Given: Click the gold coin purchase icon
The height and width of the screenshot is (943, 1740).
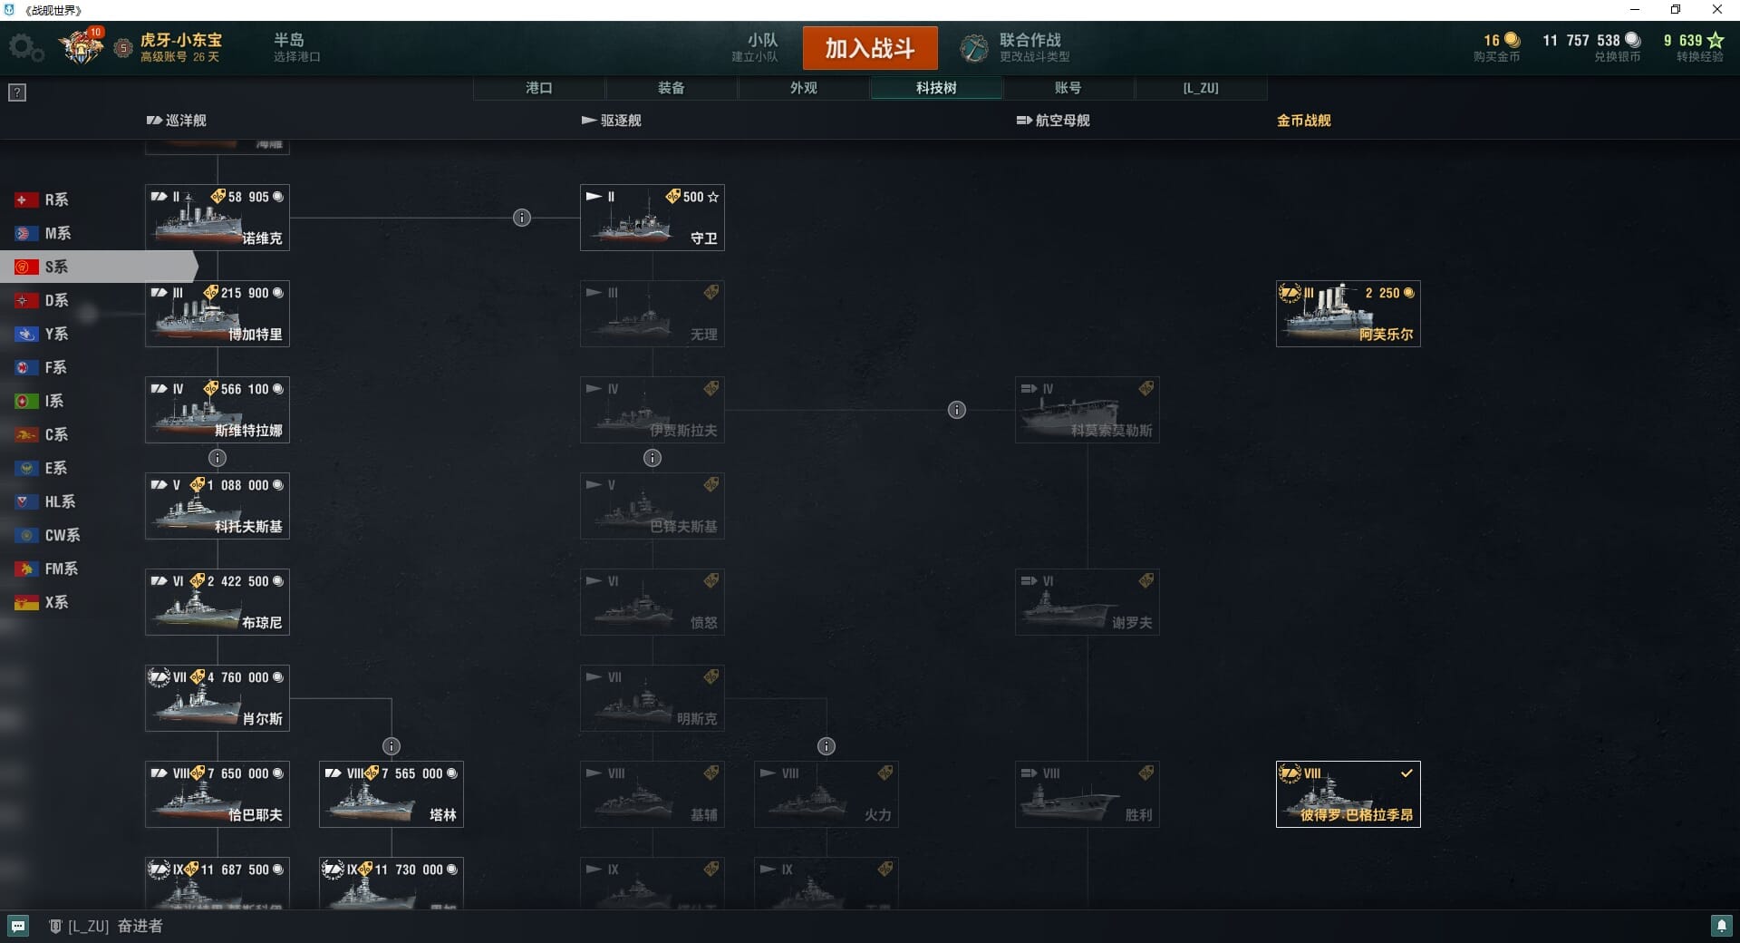Looking at the screenshot, I should click(1512, 40).
